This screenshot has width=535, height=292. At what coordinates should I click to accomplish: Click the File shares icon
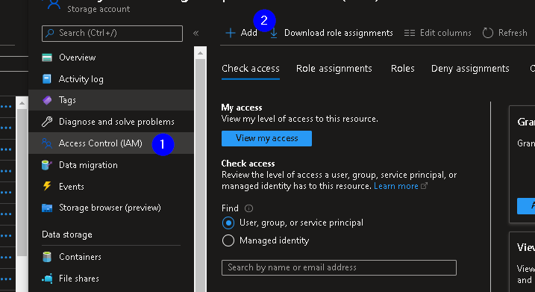47,279
